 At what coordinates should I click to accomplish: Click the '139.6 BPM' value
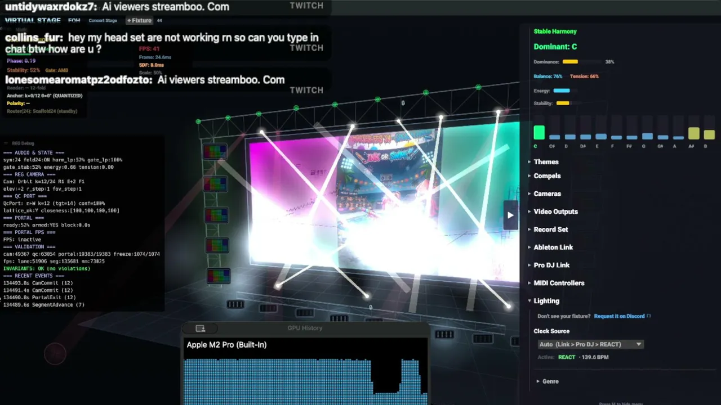[594, 357]
